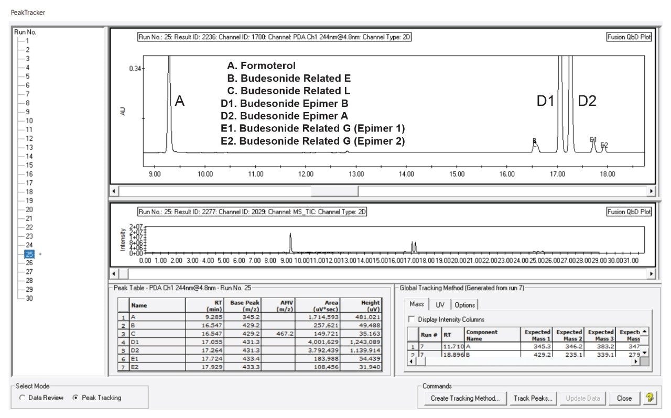Click row header 1 in Peak Table

[x=123, y=316]
